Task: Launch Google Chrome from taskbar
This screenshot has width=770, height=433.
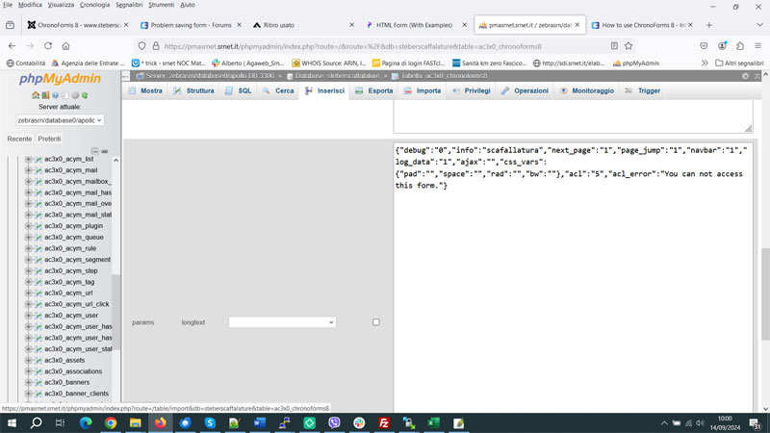Action: coord(111,422)
